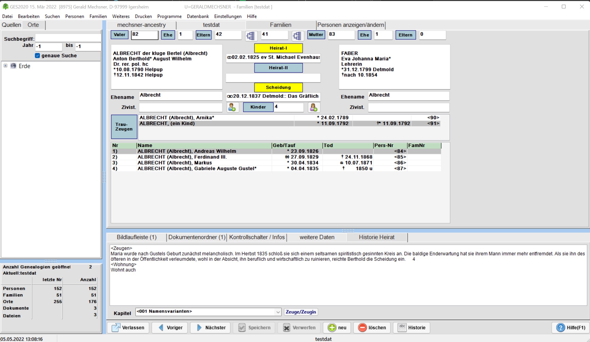Open the Einstellungen menu
This screenshot has width=590, height=342.
228,16
